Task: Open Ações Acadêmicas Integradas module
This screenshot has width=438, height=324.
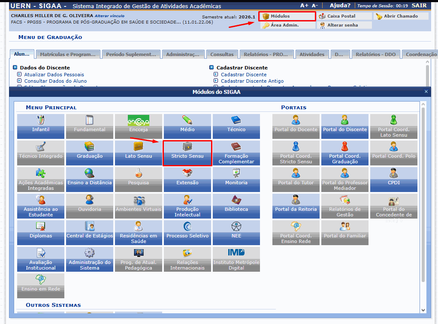Action: [x=41, y=180]
